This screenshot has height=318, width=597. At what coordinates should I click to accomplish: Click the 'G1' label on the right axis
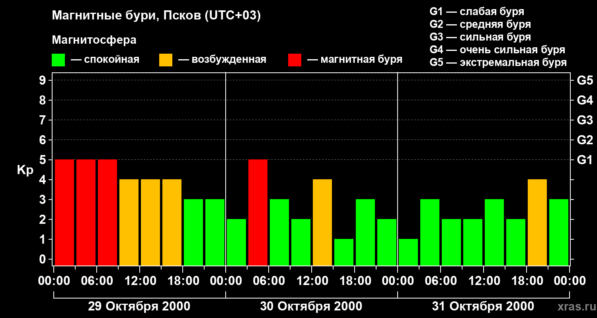tap(585, 160)
